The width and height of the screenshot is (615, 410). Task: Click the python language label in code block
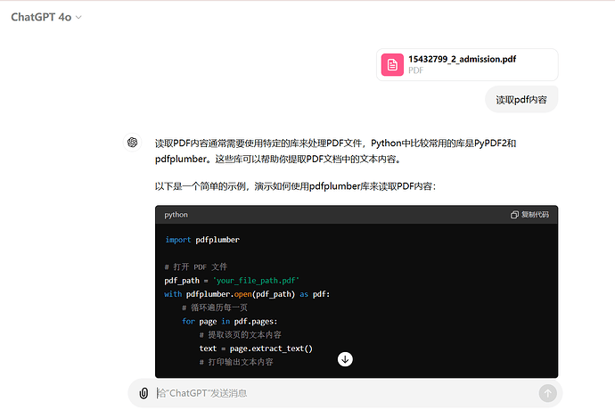pos(176,215)
